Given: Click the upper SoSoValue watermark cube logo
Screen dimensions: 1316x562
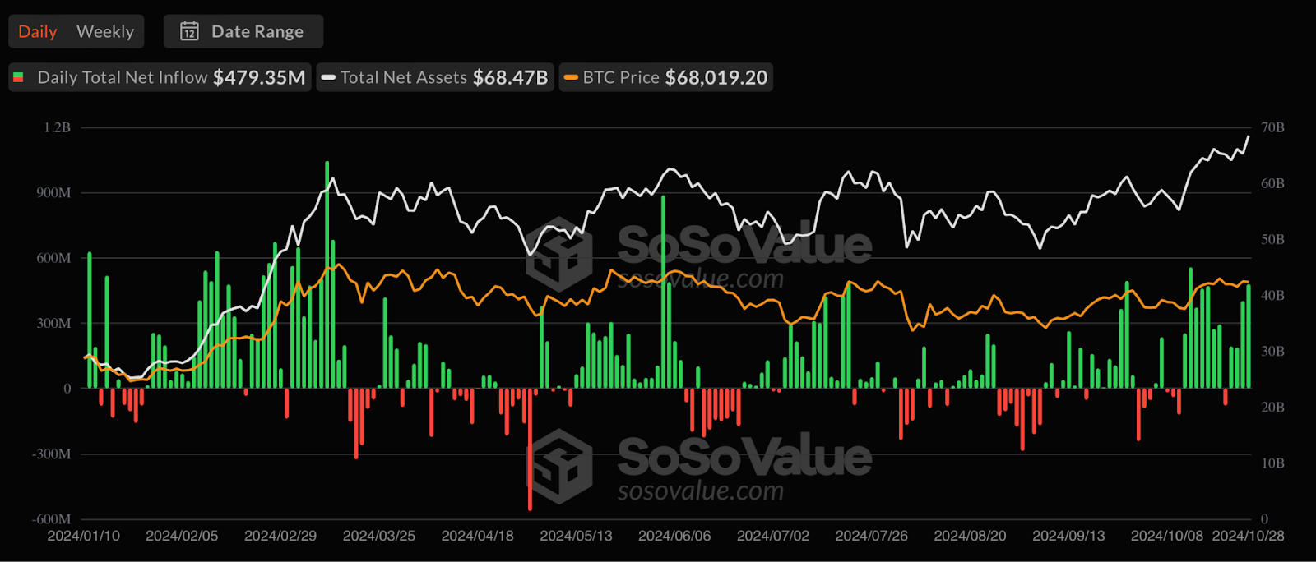Looking at the screenshot, I should click(559, 254).
